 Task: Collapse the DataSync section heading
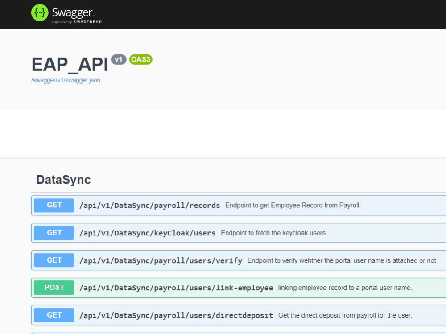[x=63, y=180]
